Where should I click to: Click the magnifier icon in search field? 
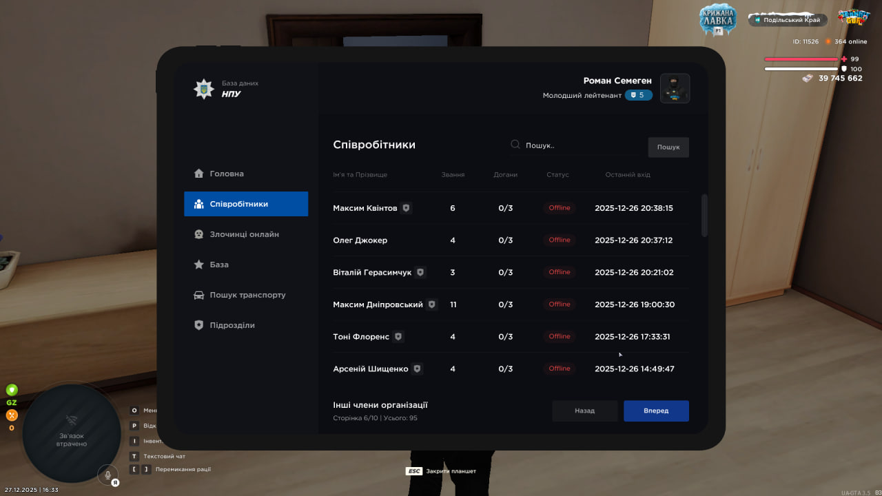click(515, 145)
